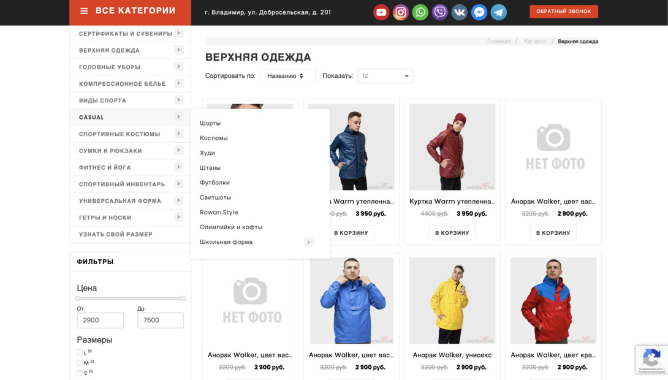Expand the Головные уборы category arrow

[x=178, y=66]
